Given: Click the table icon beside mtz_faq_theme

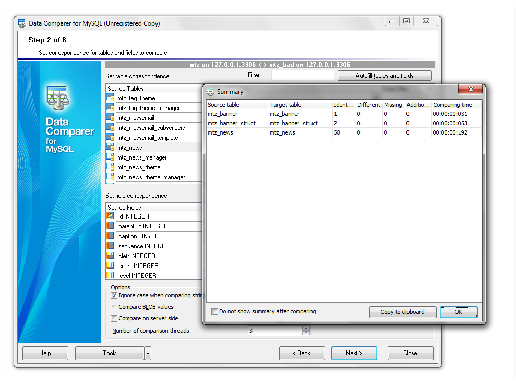Looking at the screenshot, I should 110,98.
